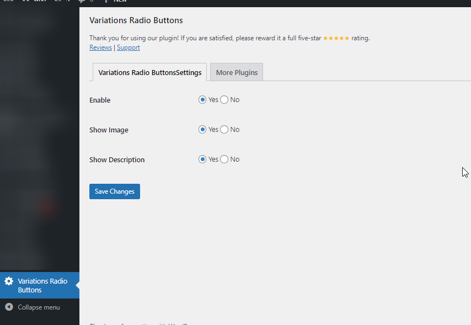The image size is (471, 325).
Task: Select Yes for Enable
Action: pos(202,100)
